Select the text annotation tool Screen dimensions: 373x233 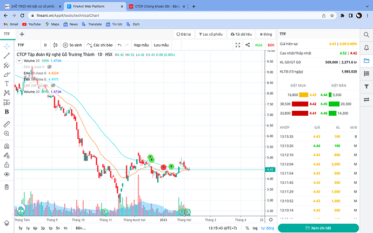(x=6, y=84)
